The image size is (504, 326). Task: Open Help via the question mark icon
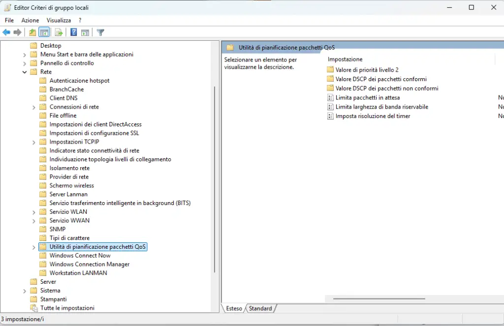(73, 32)
